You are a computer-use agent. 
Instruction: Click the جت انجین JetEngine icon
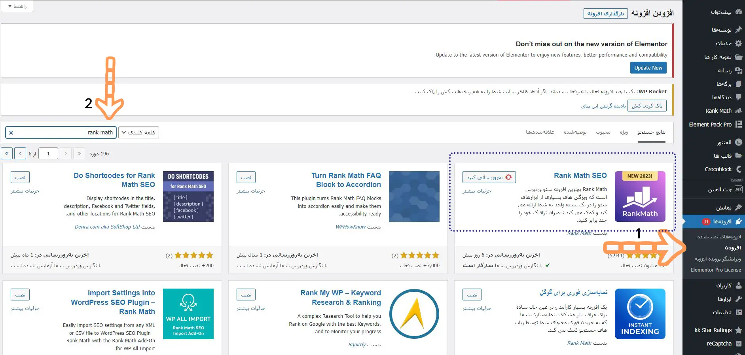[738, 190]
